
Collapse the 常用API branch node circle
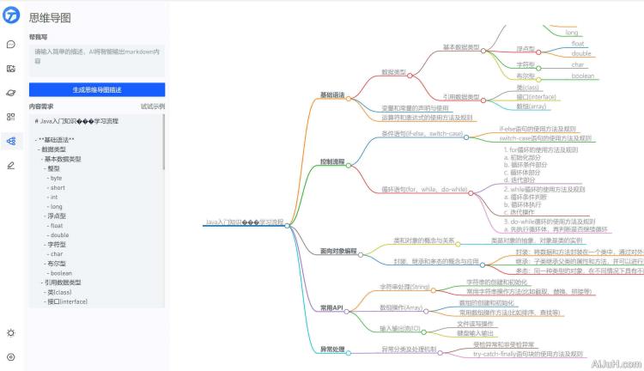pos(348,312)
